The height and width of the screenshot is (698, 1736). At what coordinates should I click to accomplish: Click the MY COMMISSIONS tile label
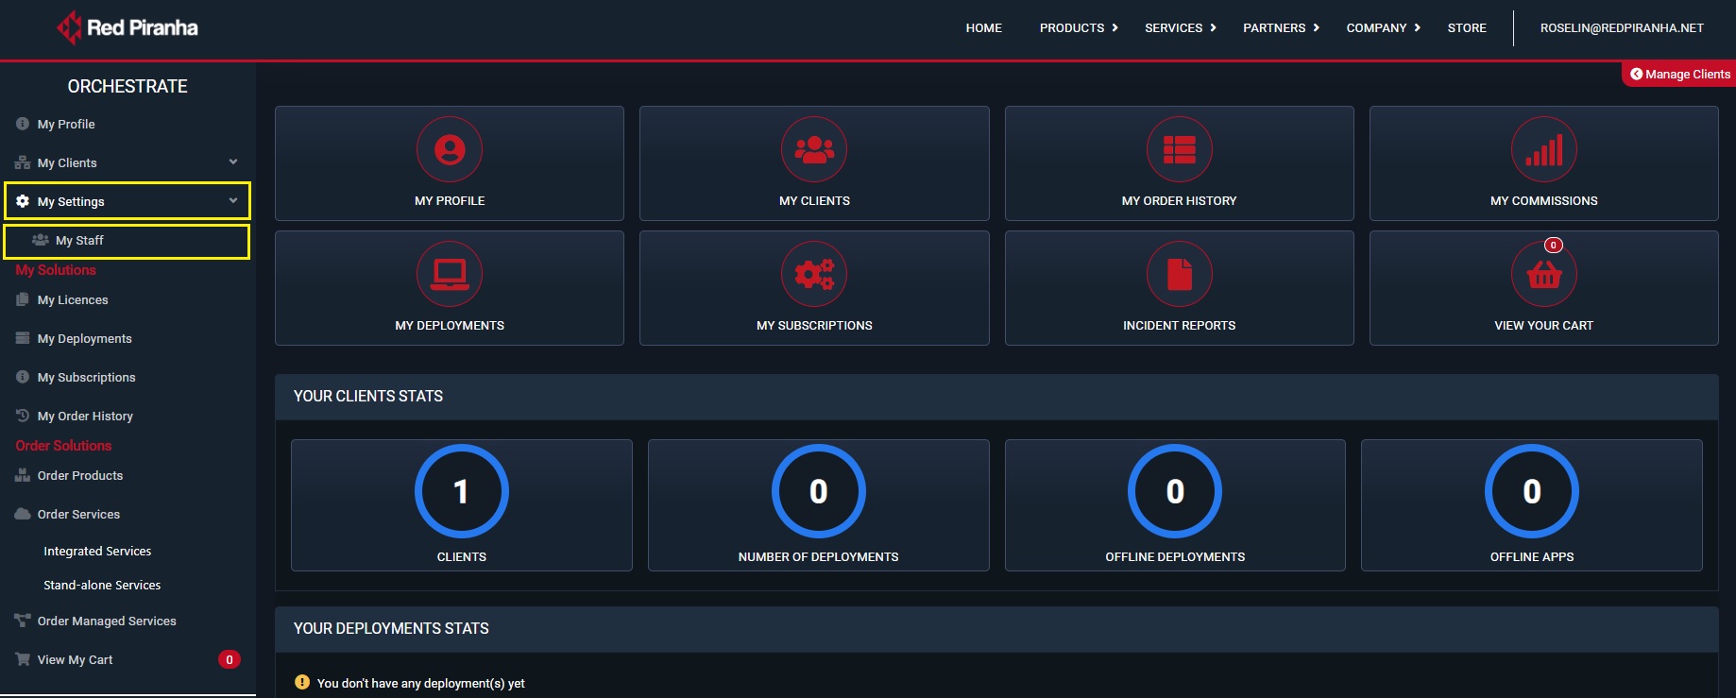(x=1543, y=201)
